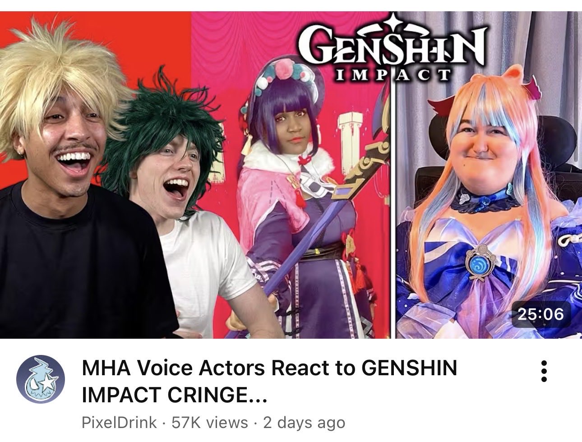Click the Genshin Impact video thumbnail
The image size is (582, 442).
coord(291,175)
